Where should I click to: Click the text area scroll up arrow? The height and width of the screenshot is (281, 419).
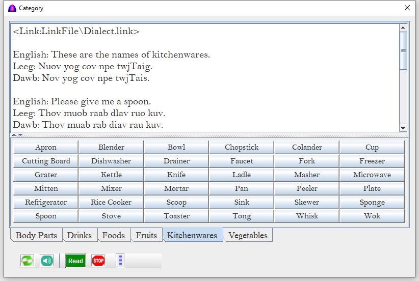[x=403, y=28]
